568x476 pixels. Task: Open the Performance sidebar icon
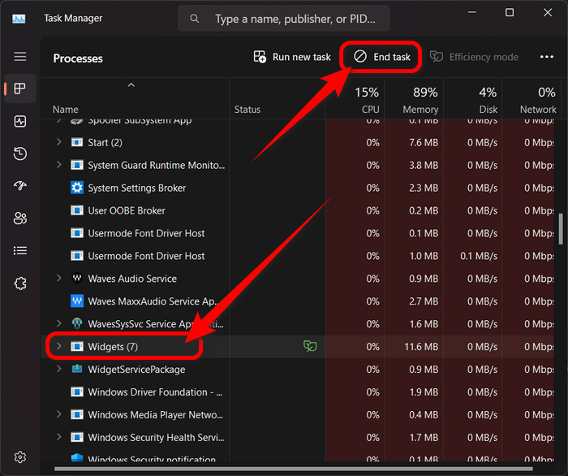pyautogui.click(x=20, y=121)
